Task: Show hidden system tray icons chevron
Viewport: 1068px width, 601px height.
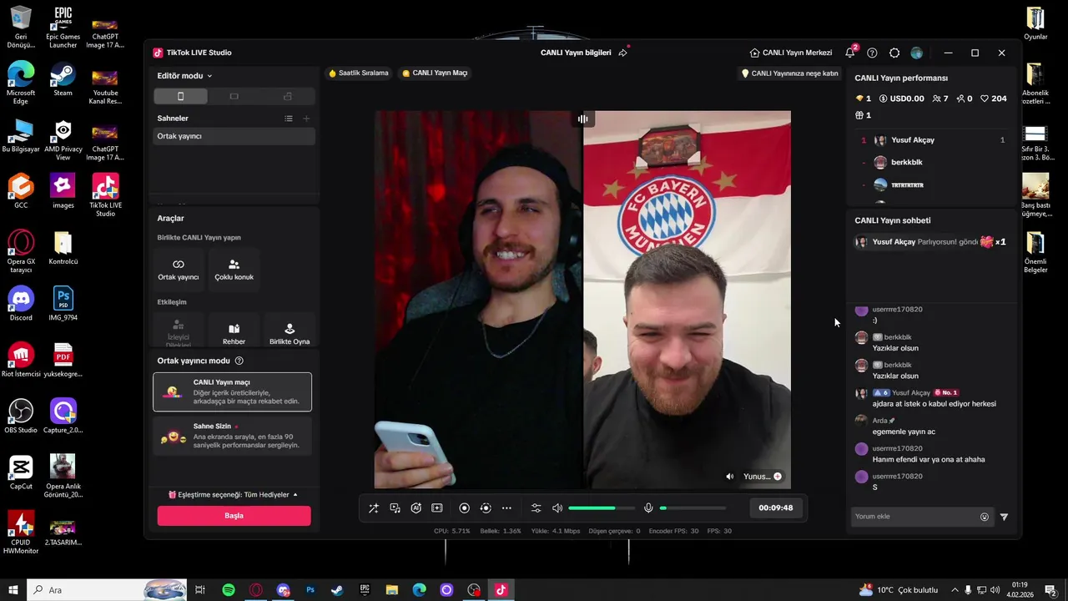Action: click(955, 590)
